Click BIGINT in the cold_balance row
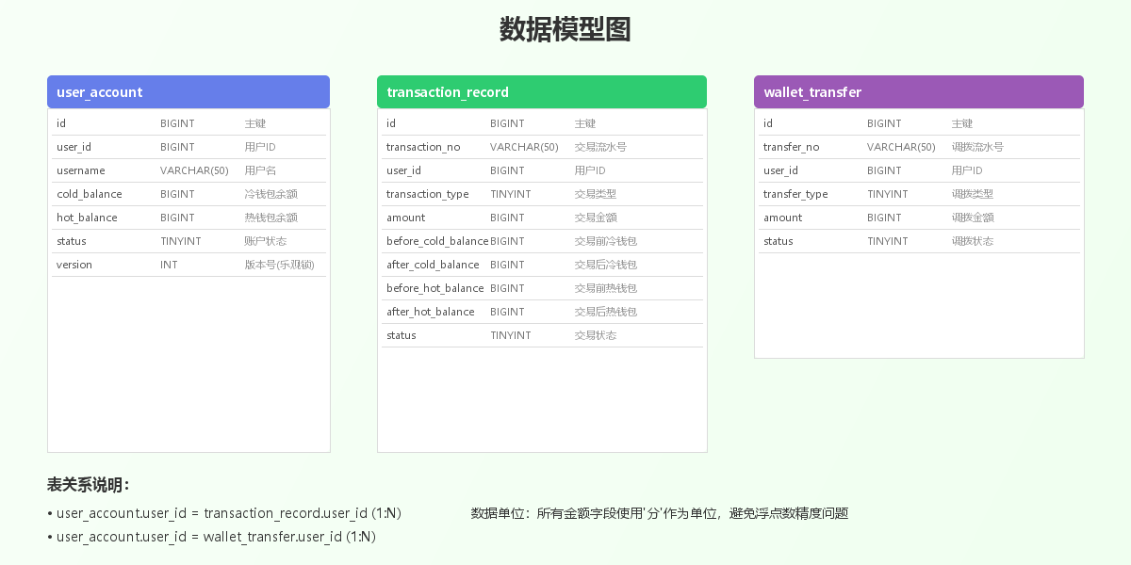Image resolution: width=1131 pixels, height=565 pixels. tap(177, 194)
